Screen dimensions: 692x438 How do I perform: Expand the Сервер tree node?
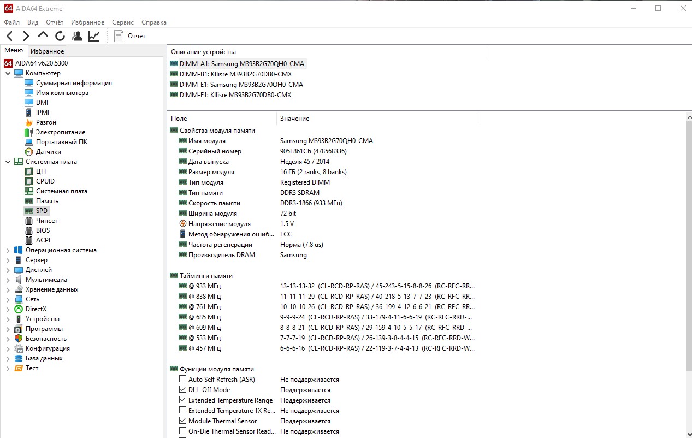(x=8, y=260)
